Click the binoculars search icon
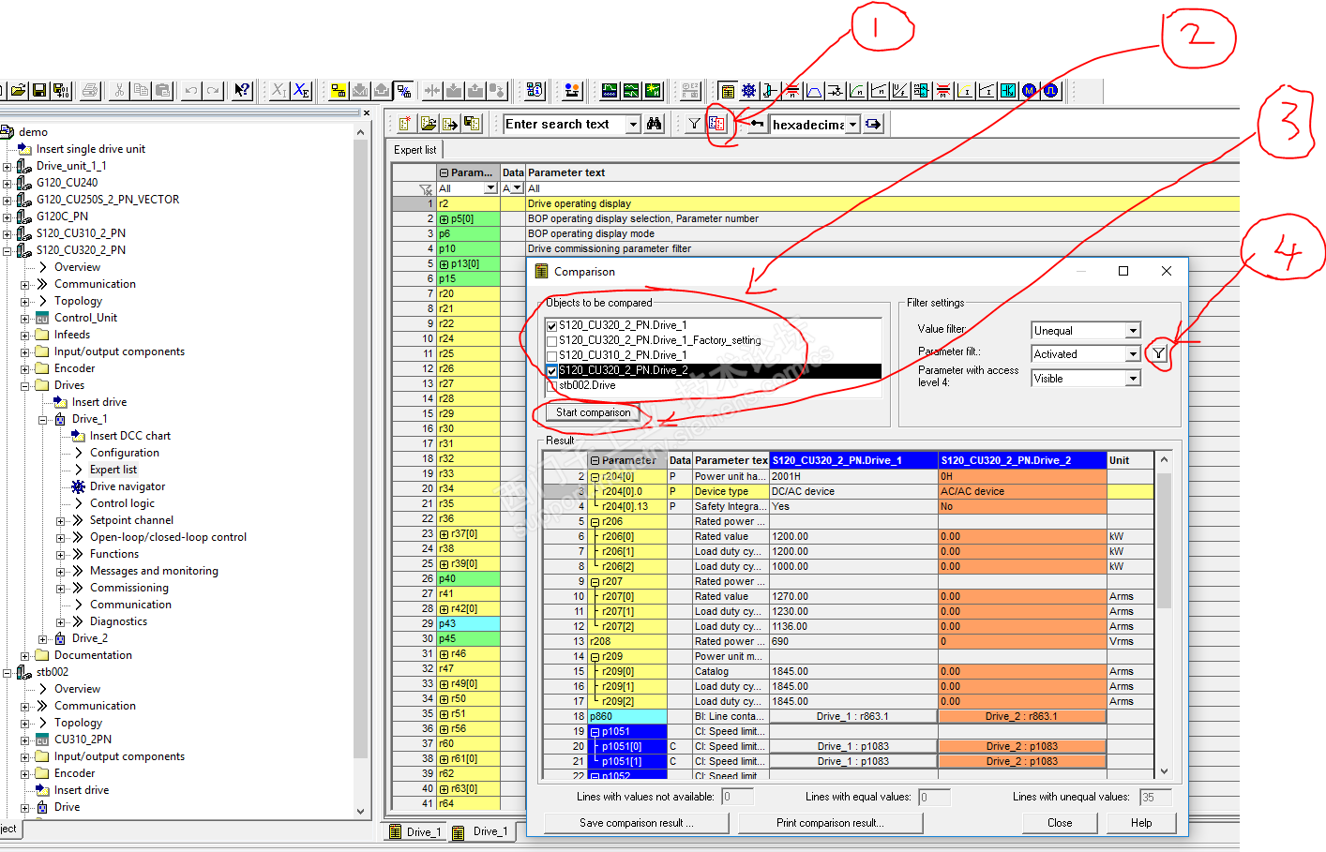1326x852 pixels. 655,124
